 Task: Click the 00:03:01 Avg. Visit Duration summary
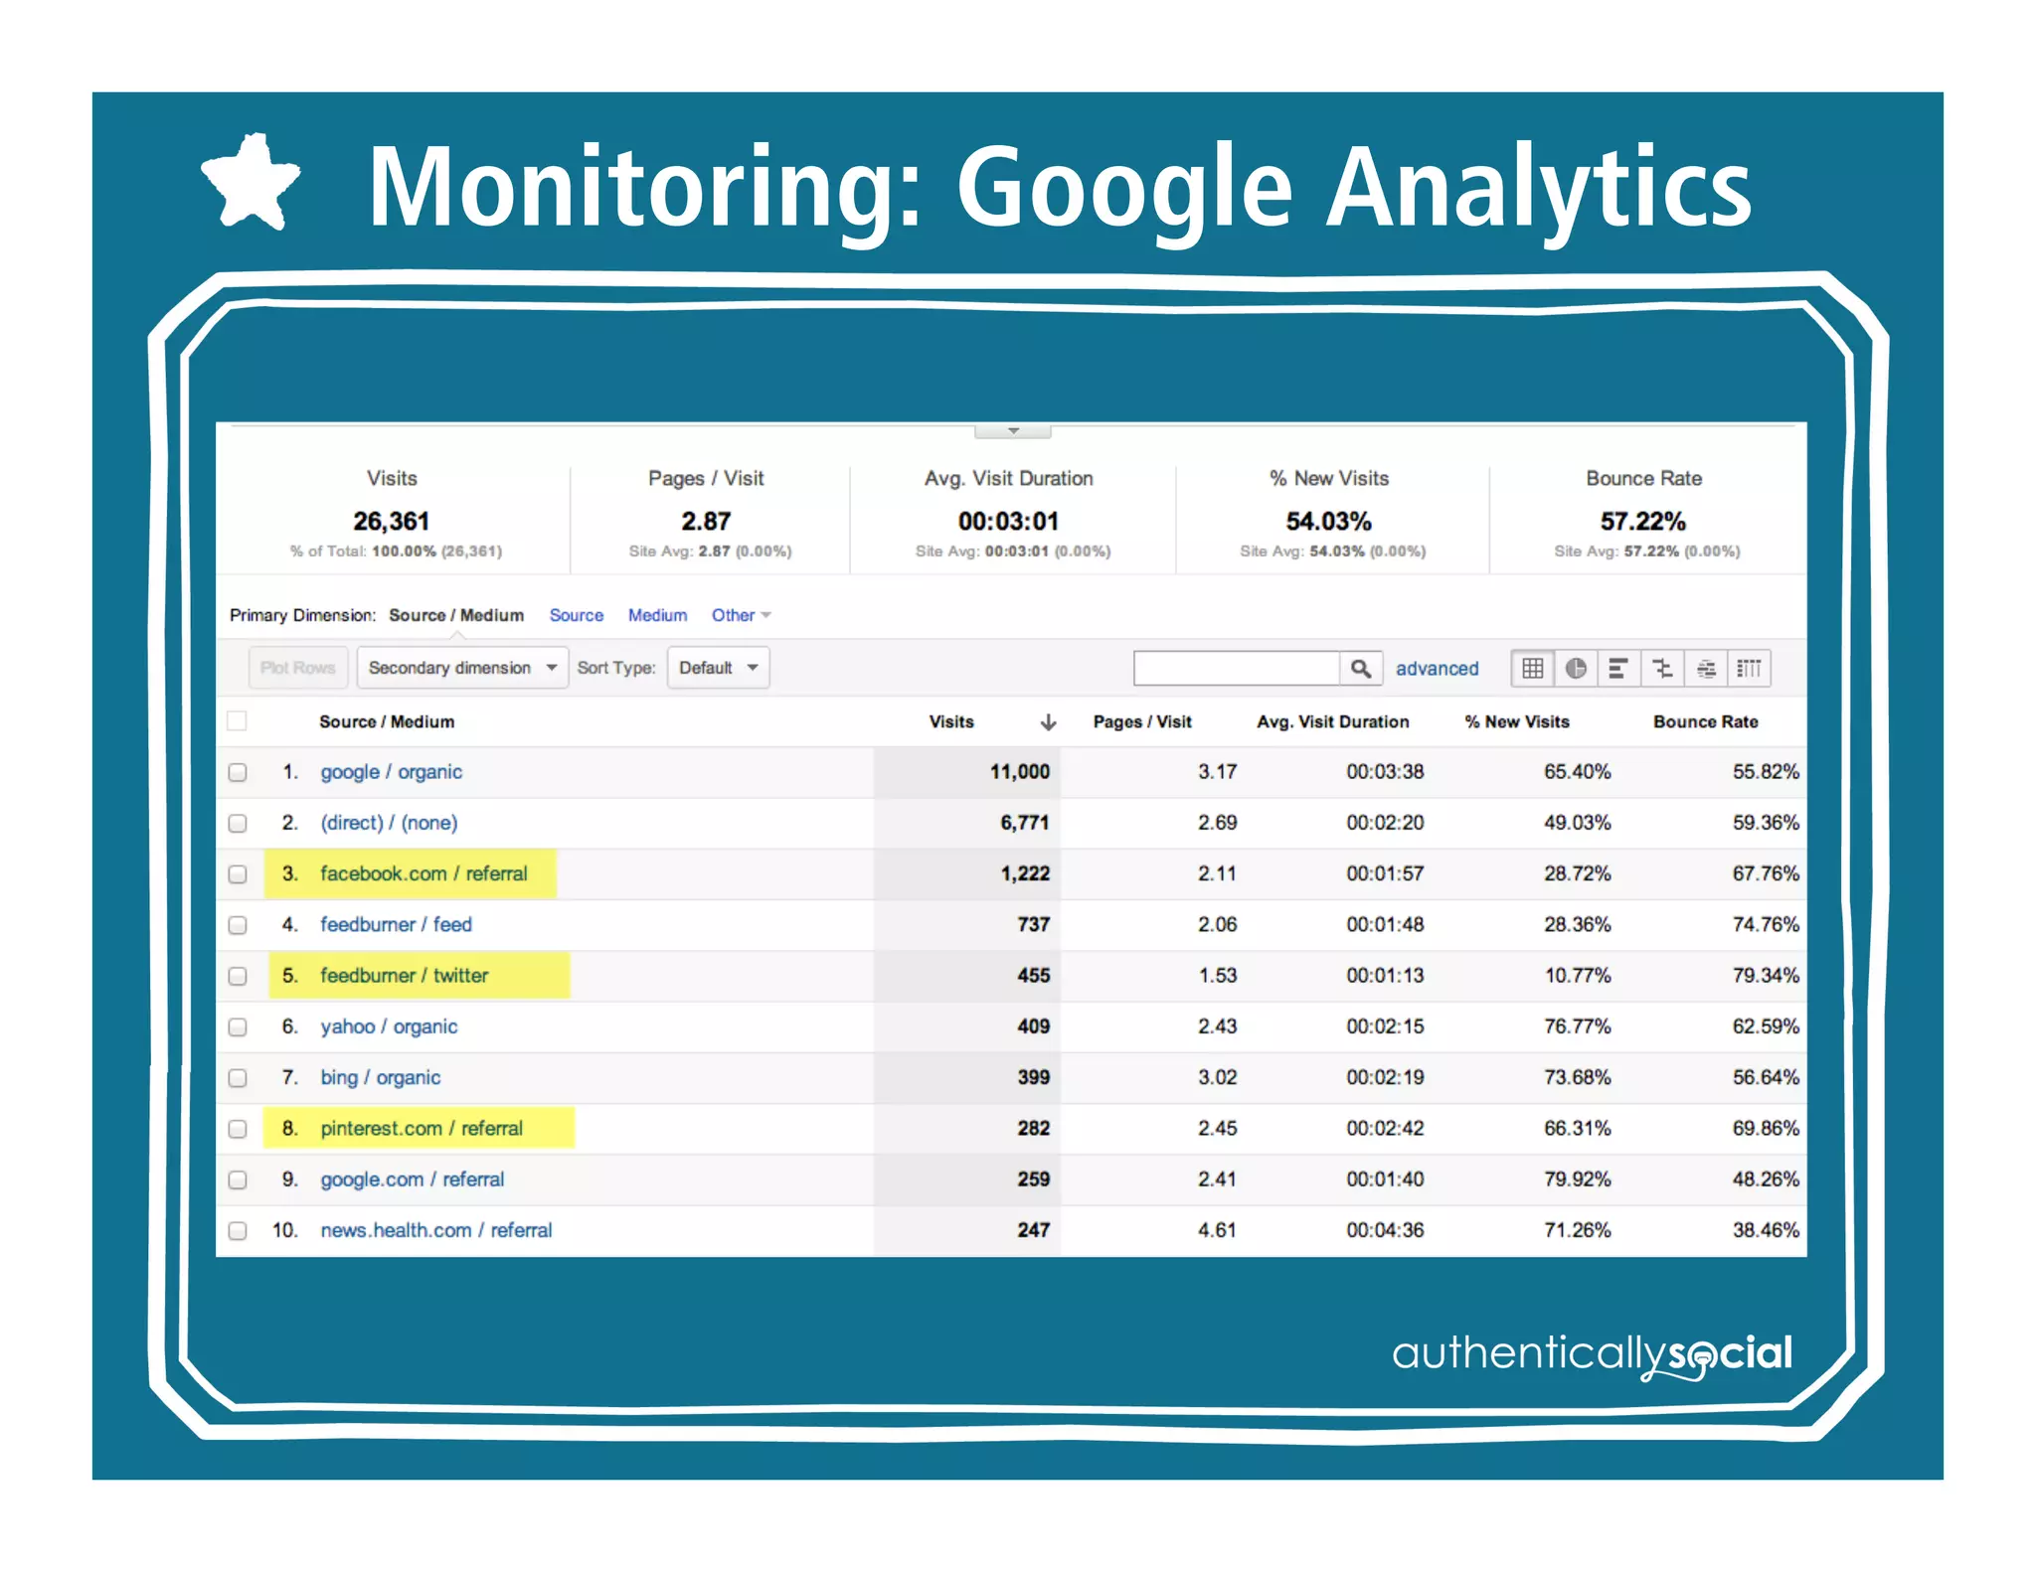1008,522
